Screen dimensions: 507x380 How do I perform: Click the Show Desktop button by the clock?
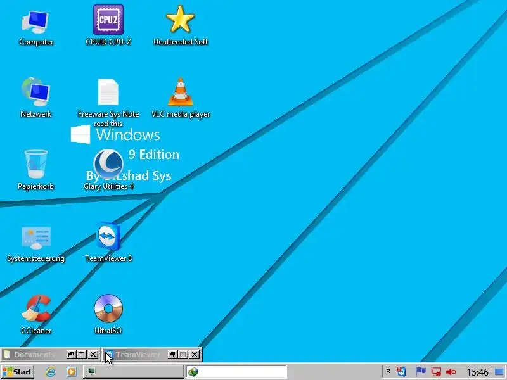pos(499,372)
